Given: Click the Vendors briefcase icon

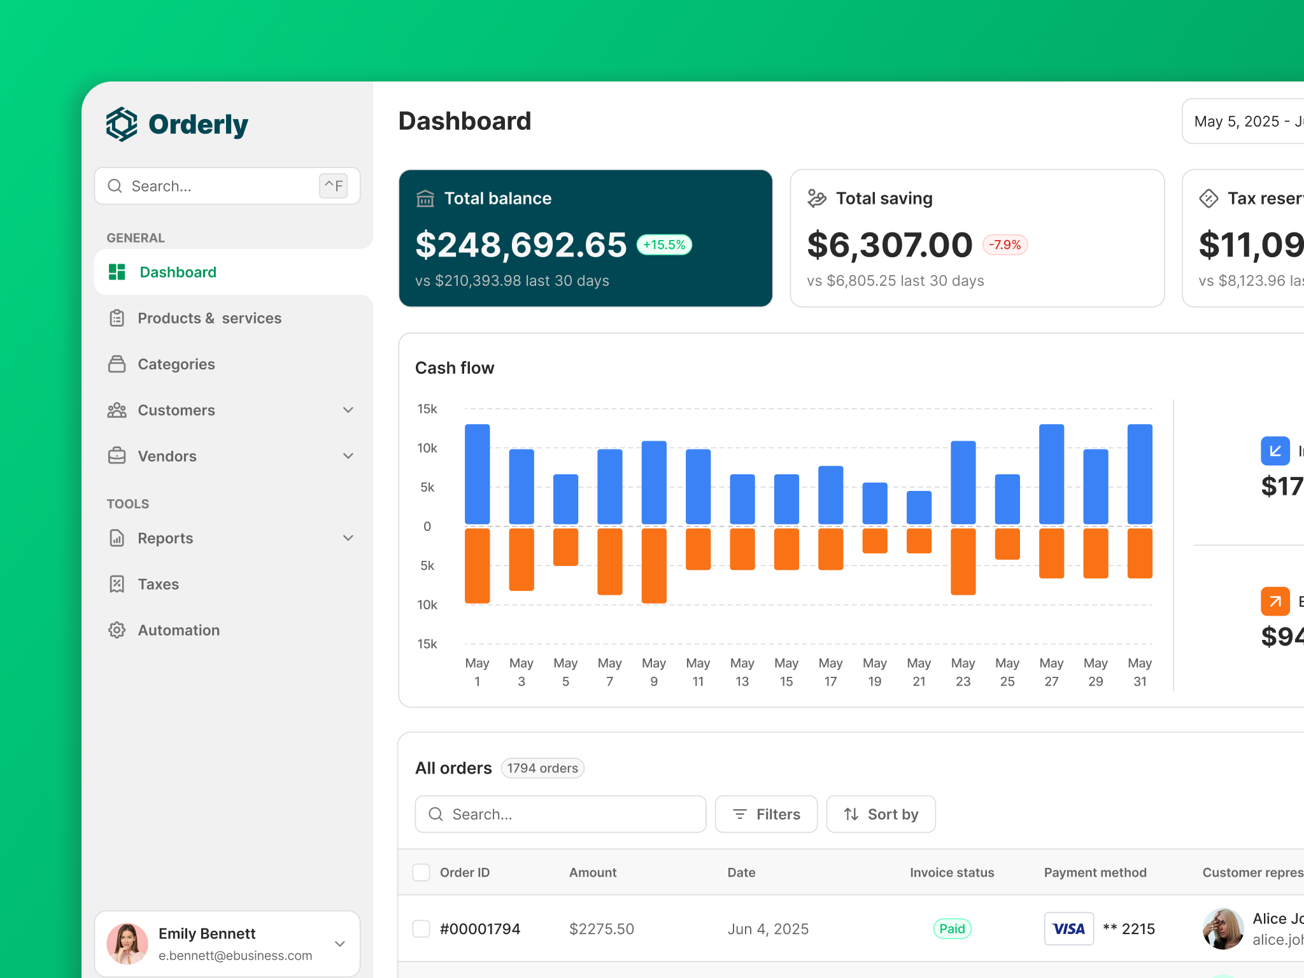Looking at the screenshot, I should [x=117, y=456].
